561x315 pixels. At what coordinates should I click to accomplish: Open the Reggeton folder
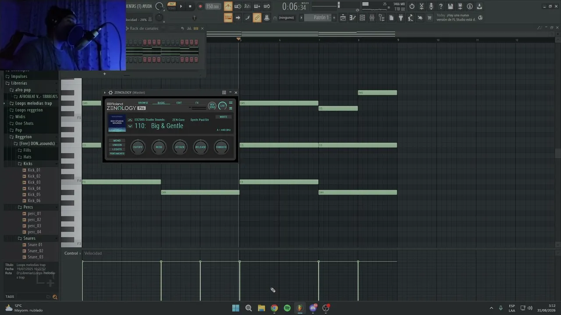(x=23, y=137)
